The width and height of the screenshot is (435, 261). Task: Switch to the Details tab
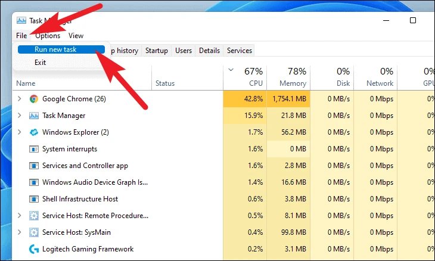point(209,51)
